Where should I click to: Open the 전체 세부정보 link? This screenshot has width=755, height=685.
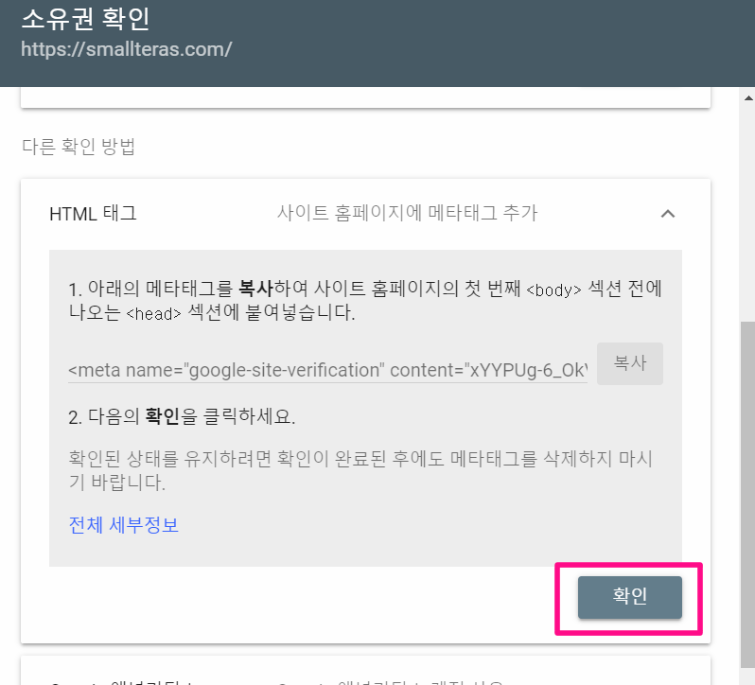pyautogui.click(x=124, y=525)
